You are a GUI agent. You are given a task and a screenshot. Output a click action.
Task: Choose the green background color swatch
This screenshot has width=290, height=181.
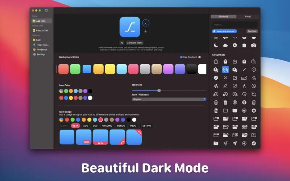[75, 69]
